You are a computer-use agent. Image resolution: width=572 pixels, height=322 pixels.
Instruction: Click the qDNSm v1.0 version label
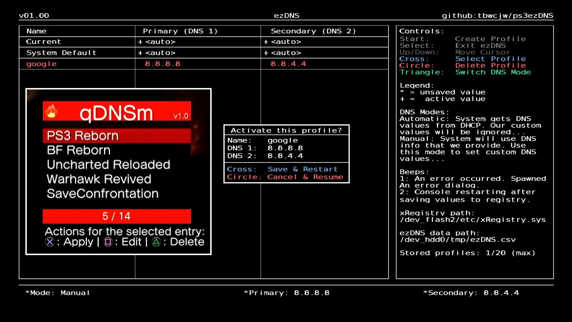(181, 116)
